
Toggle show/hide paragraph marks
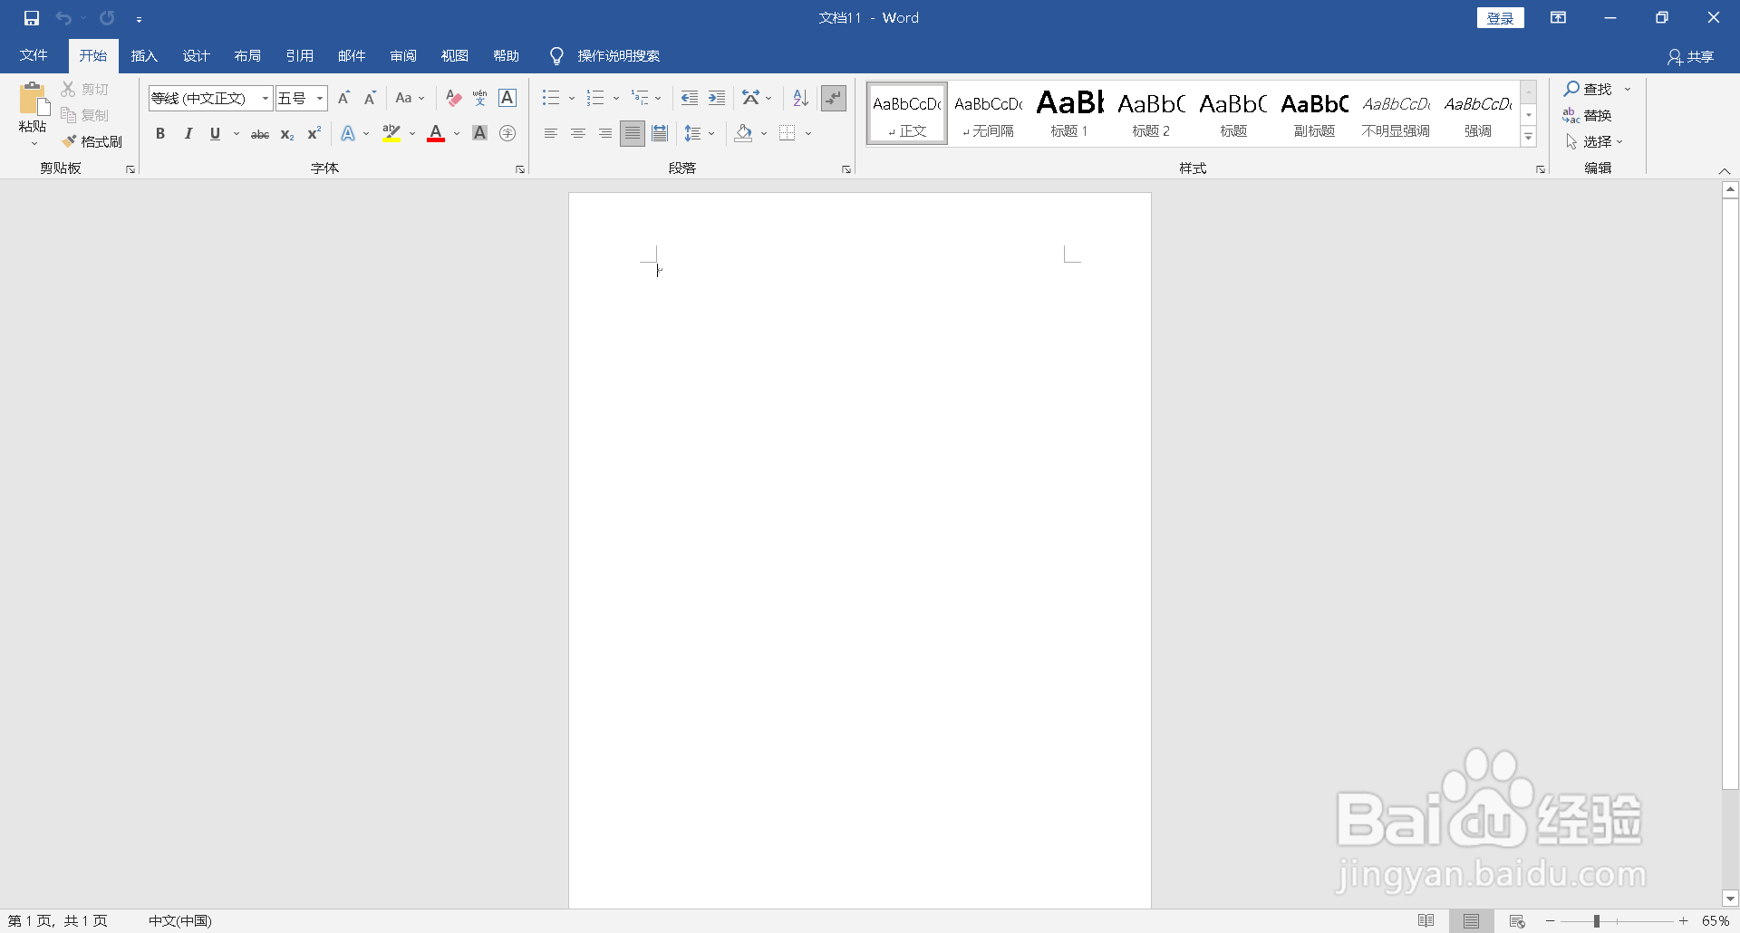834,98
